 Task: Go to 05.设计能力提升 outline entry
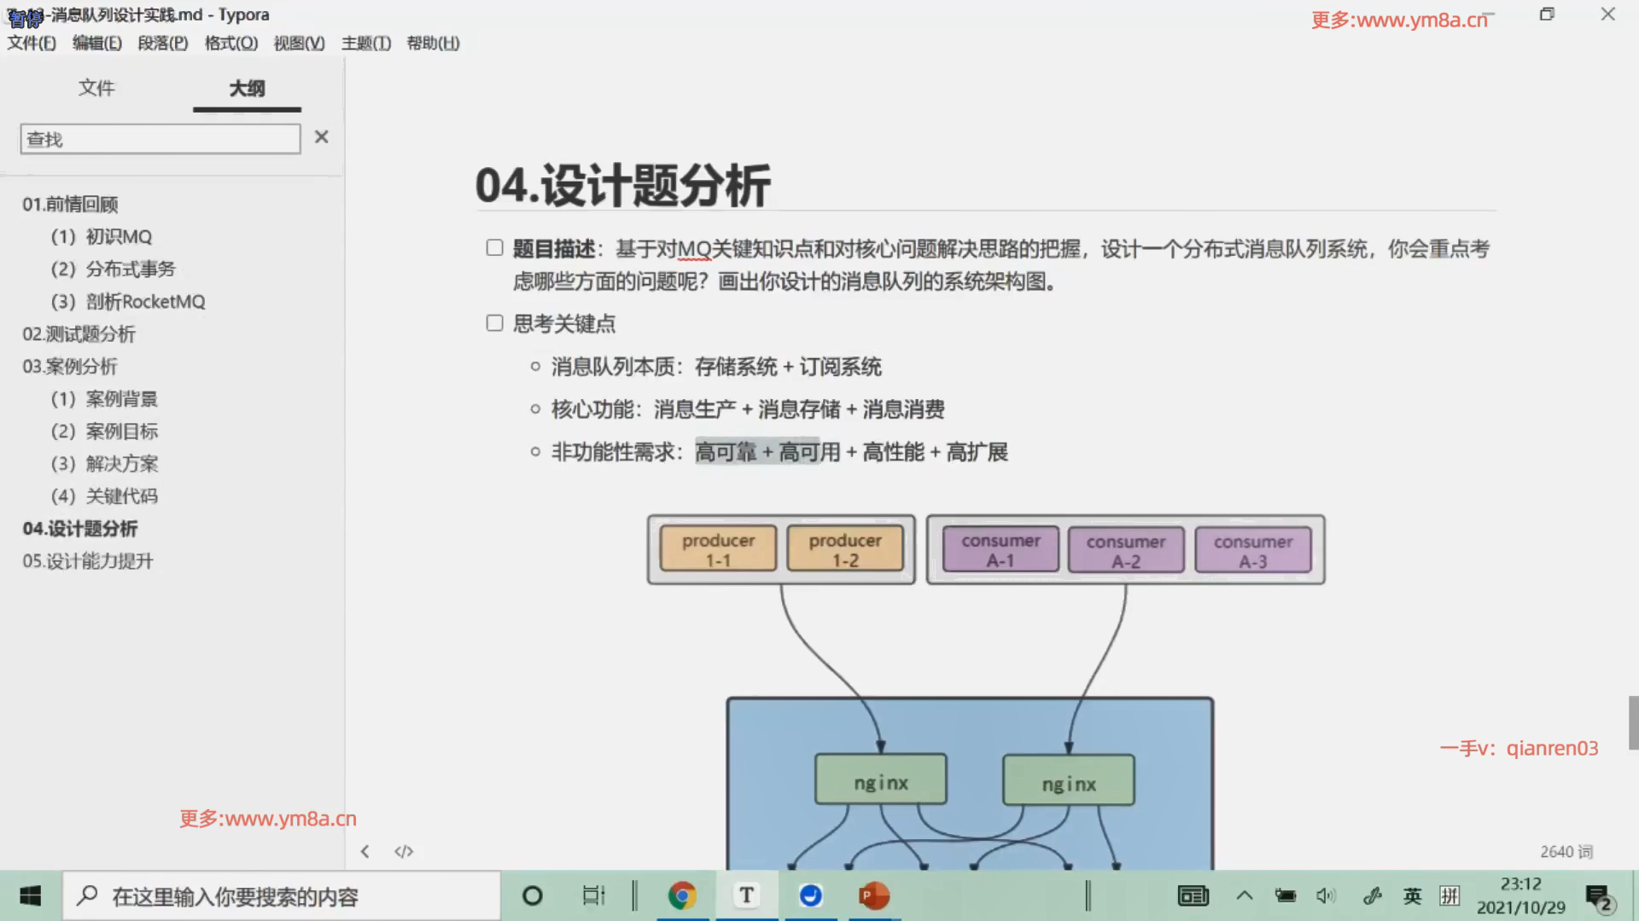(x=88, y=561)
